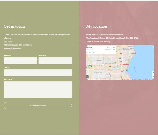Focus the Number input field
The image size is (158, 135).
pos(55,61)
